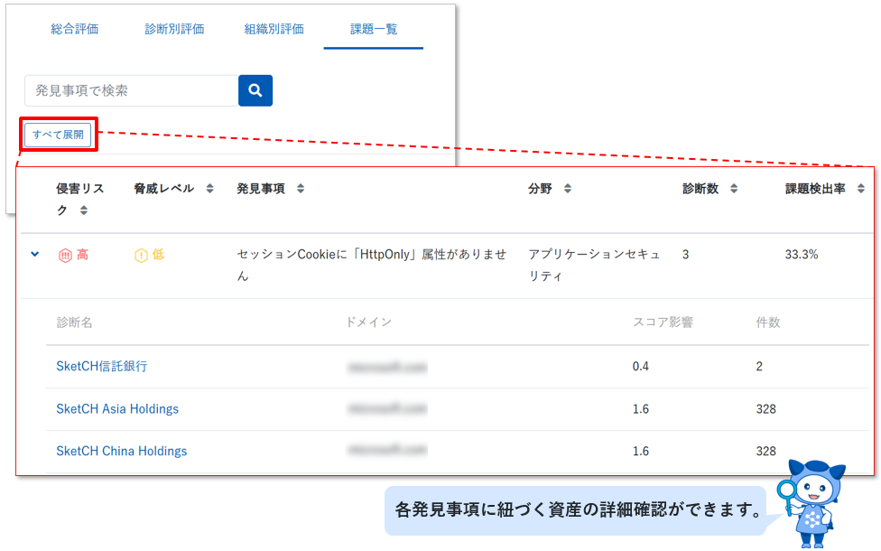Expand all findings with すべて展開

coord(58,134)
